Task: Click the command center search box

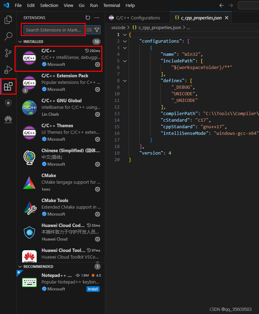Action: tap(249, 6)
